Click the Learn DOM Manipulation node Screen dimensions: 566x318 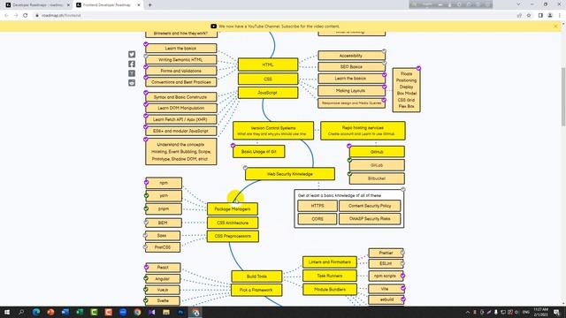point(180,108)
